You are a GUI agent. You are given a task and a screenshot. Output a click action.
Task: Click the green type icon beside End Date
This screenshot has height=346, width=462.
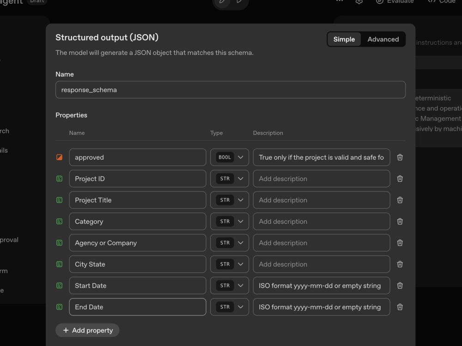pos(59,307)
